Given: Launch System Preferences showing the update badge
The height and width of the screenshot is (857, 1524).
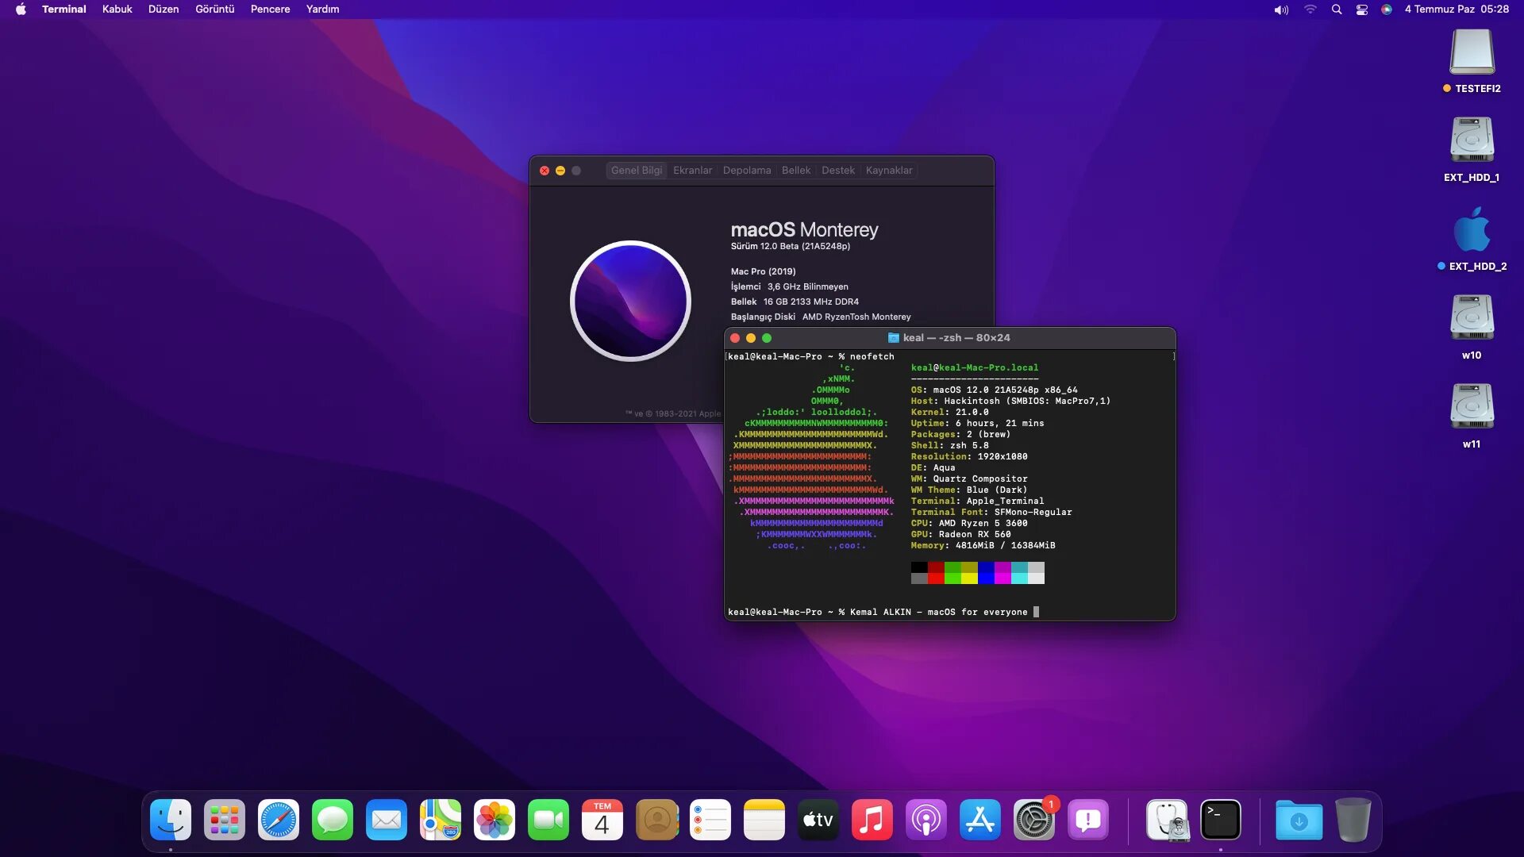Looking at the screenshot, I should 1034,819.
